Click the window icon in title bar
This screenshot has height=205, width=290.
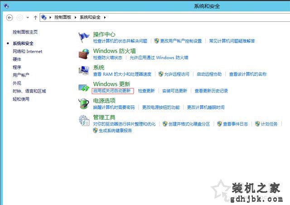6,6
